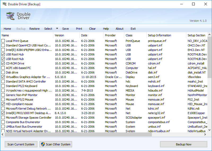Uncheck the CD-ROM Drive checkbox

coord(3,63)
